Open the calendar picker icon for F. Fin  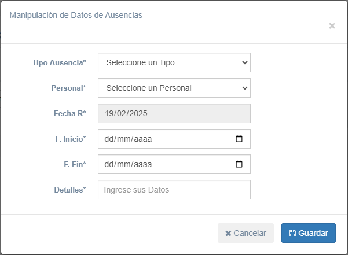click(x=239, y=164)
